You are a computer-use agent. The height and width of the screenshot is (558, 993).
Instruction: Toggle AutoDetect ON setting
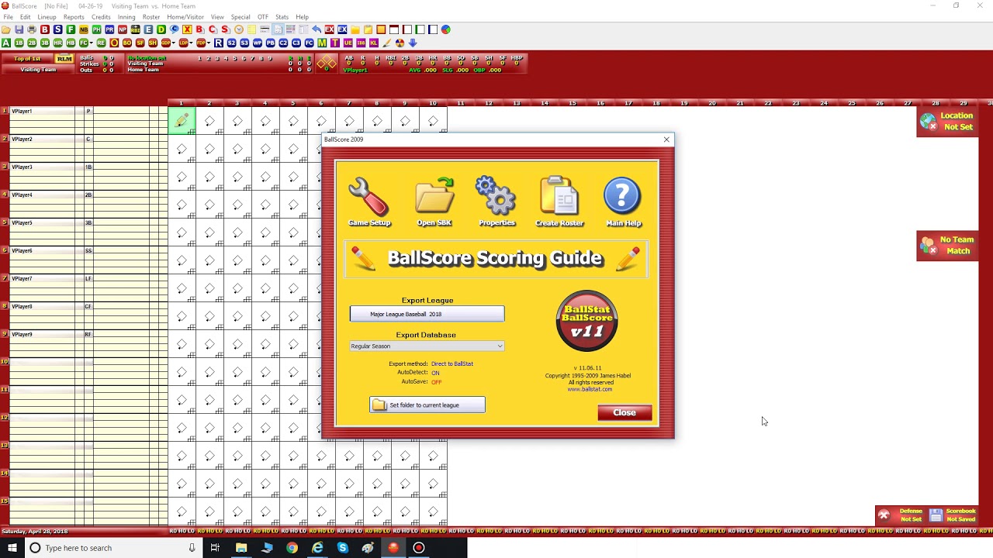(x=435, y=373)
